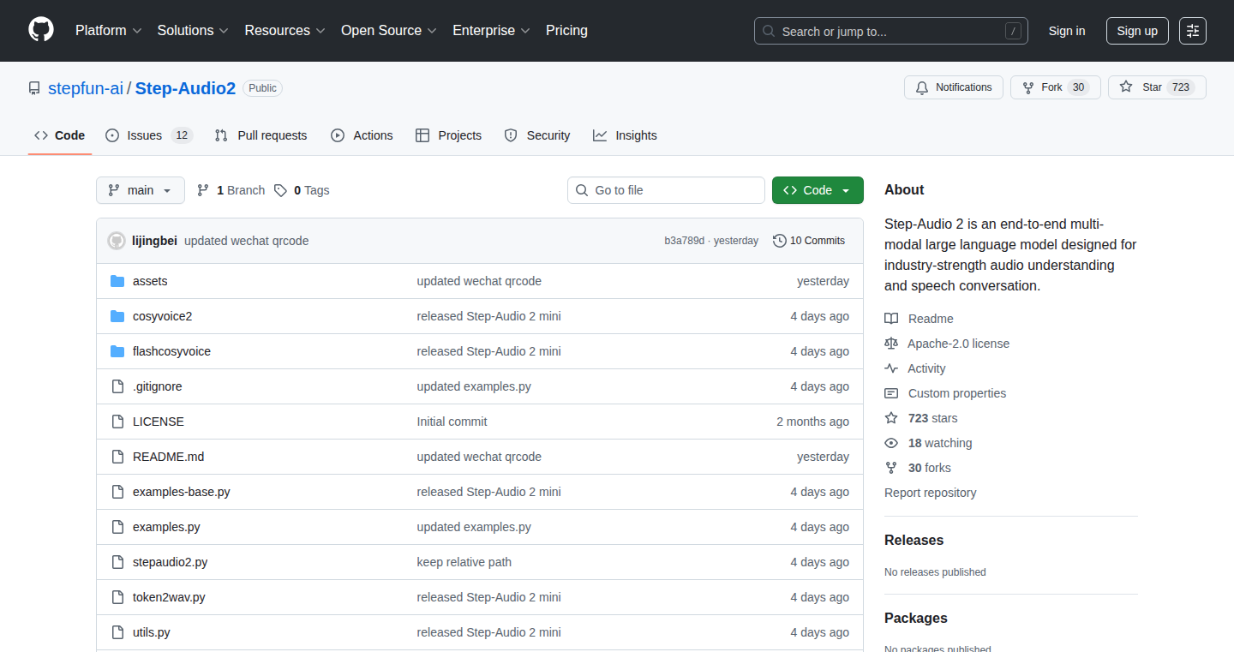This screenshot has height=652, width=1234.
Task: Open the Apache-2.0 license link text
Action: pyautogui.click(x=958, y=344)
